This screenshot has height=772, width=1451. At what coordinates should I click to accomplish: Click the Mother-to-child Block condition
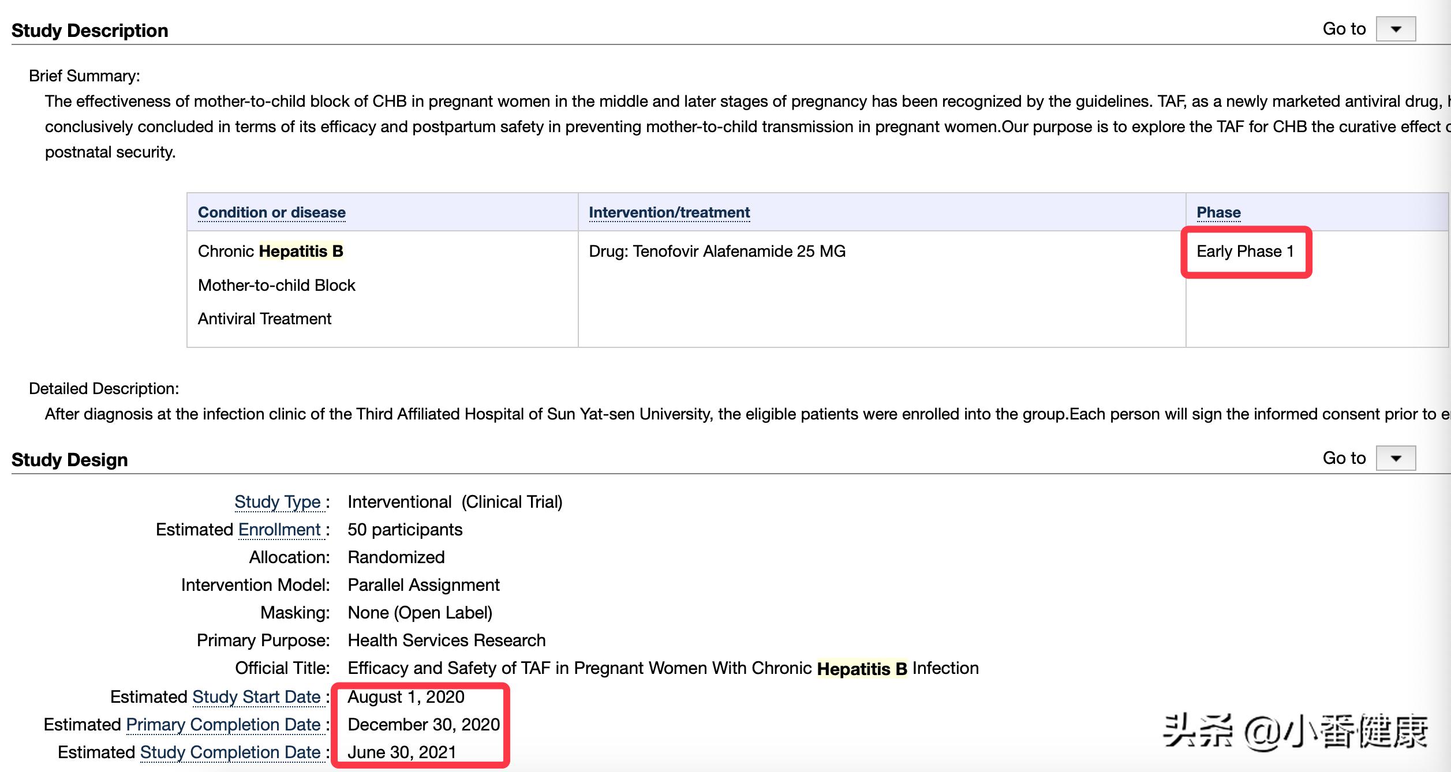coord(276,286)
